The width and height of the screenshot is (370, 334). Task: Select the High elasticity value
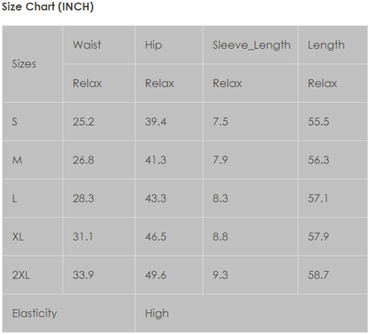157,313
